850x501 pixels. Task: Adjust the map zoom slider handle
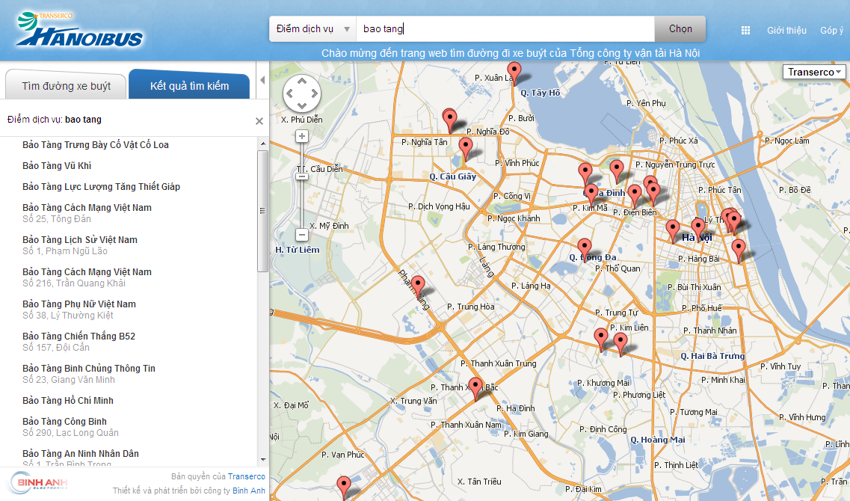pos(302,176)
